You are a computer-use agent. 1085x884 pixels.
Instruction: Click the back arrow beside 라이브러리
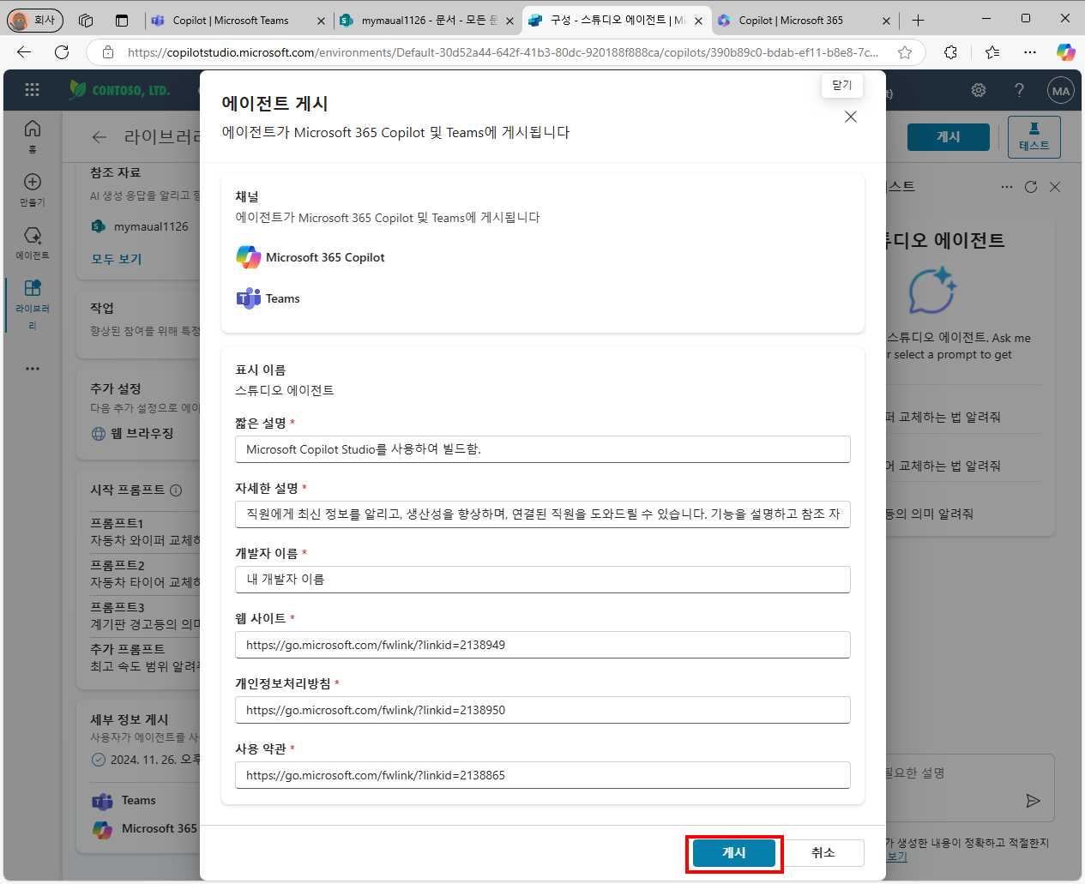(x=99, y=137)
